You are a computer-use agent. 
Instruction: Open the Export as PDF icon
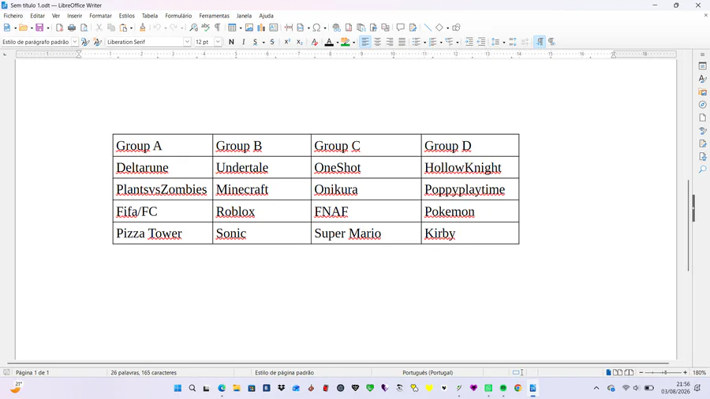point(59,28)
